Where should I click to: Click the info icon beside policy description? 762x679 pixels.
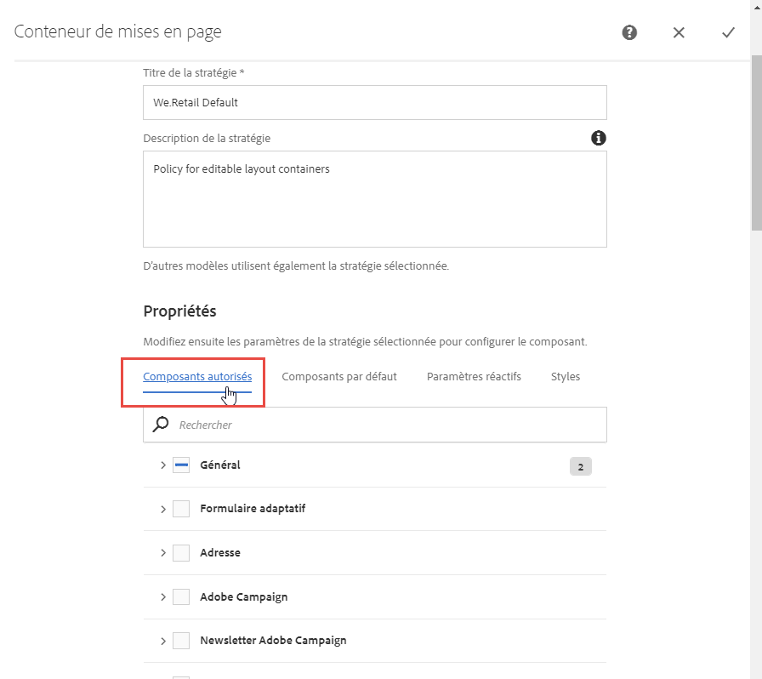(x=599, y=138)
